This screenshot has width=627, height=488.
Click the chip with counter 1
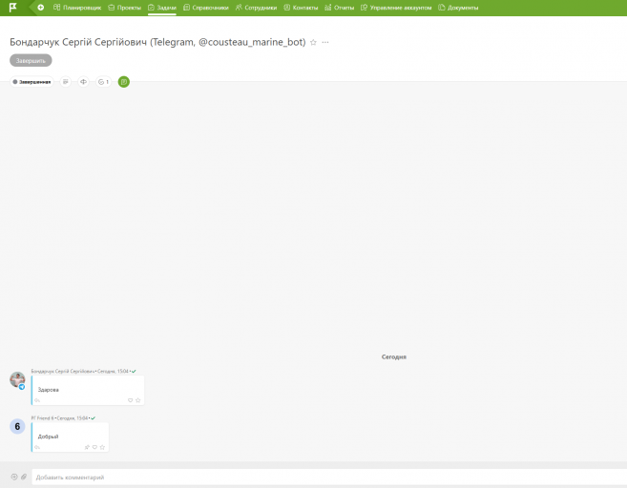point(104,82)
